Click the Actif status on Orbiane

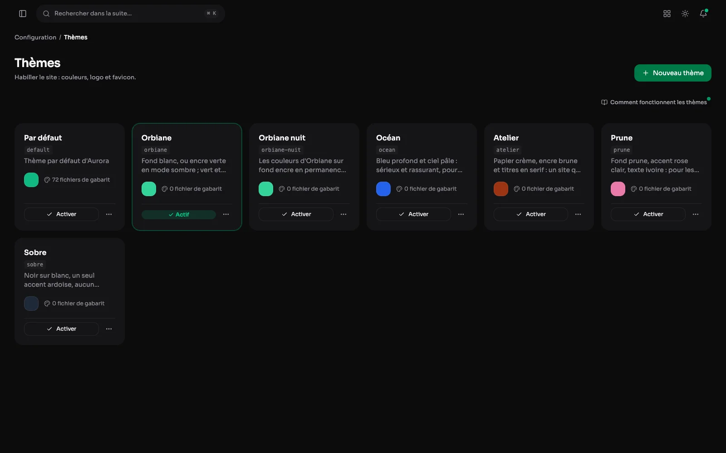(179, 215)
